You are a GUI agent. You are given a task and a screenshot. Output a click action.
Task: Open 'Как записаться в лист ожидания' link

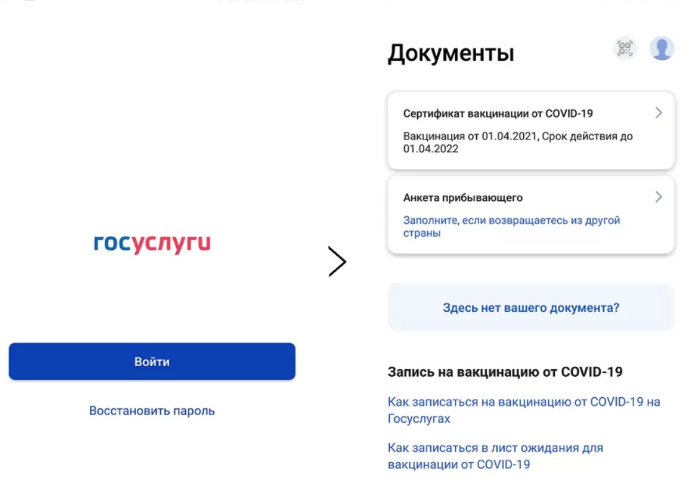495,456
